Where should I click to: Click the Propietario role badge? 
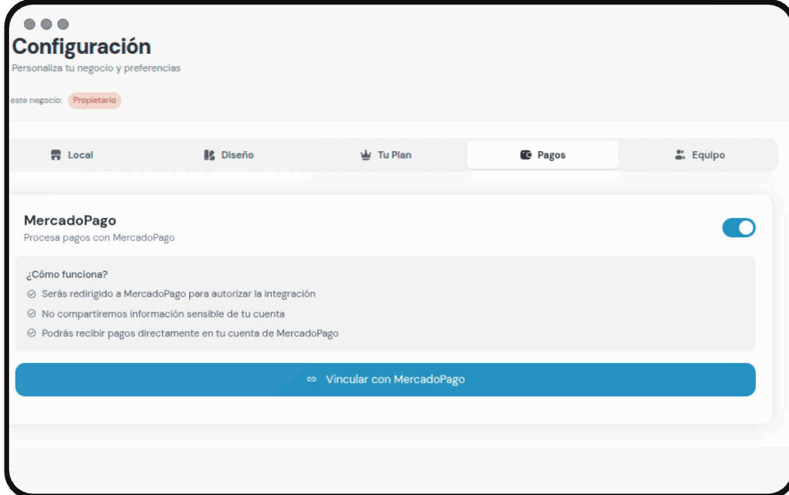(x=95, y=100)
